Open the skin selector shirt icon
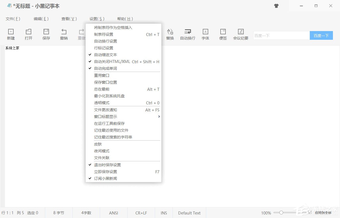Viewport: 340px width, 218px height. [x=276, y=6]
